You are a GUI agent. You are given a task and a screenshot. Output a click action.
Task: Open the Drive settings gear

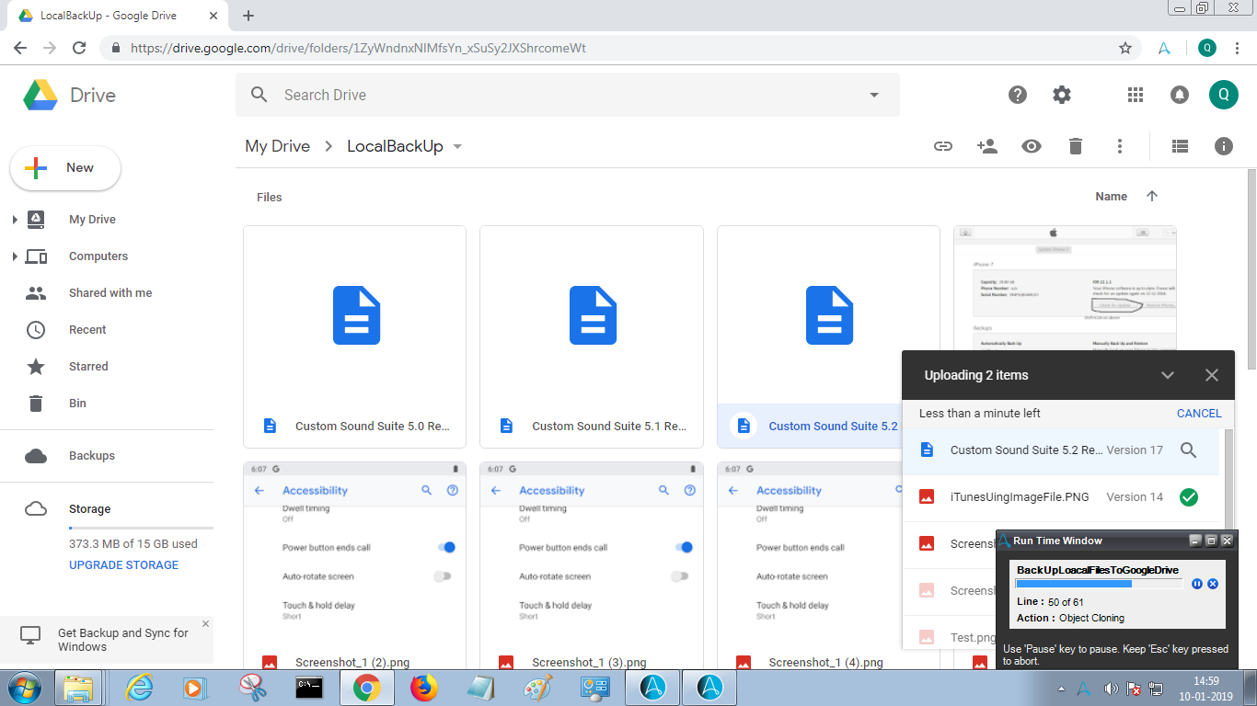pyautogui.click(x=1062, y=95)
